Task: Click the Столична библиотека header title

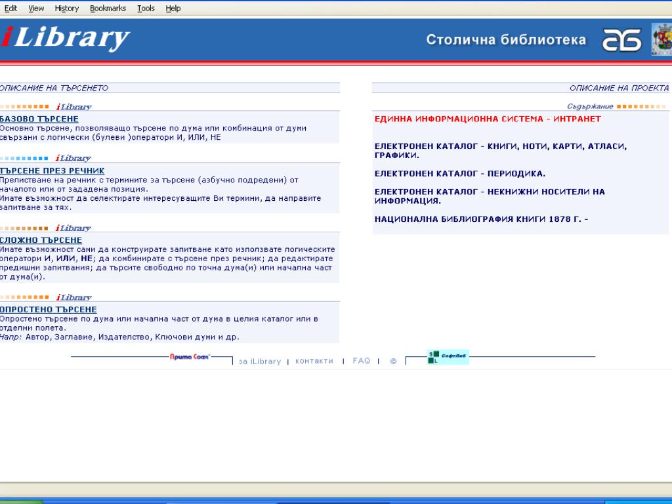Action: point(506,40)
